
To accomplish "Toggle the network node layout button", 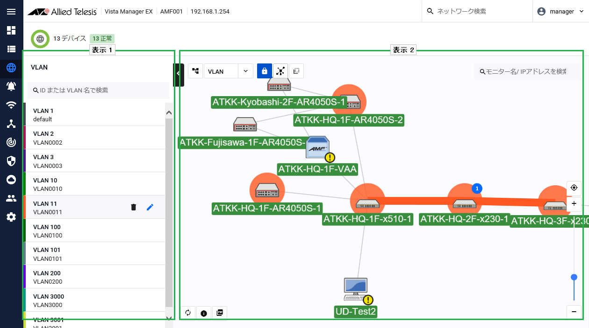I will point(280,71).
